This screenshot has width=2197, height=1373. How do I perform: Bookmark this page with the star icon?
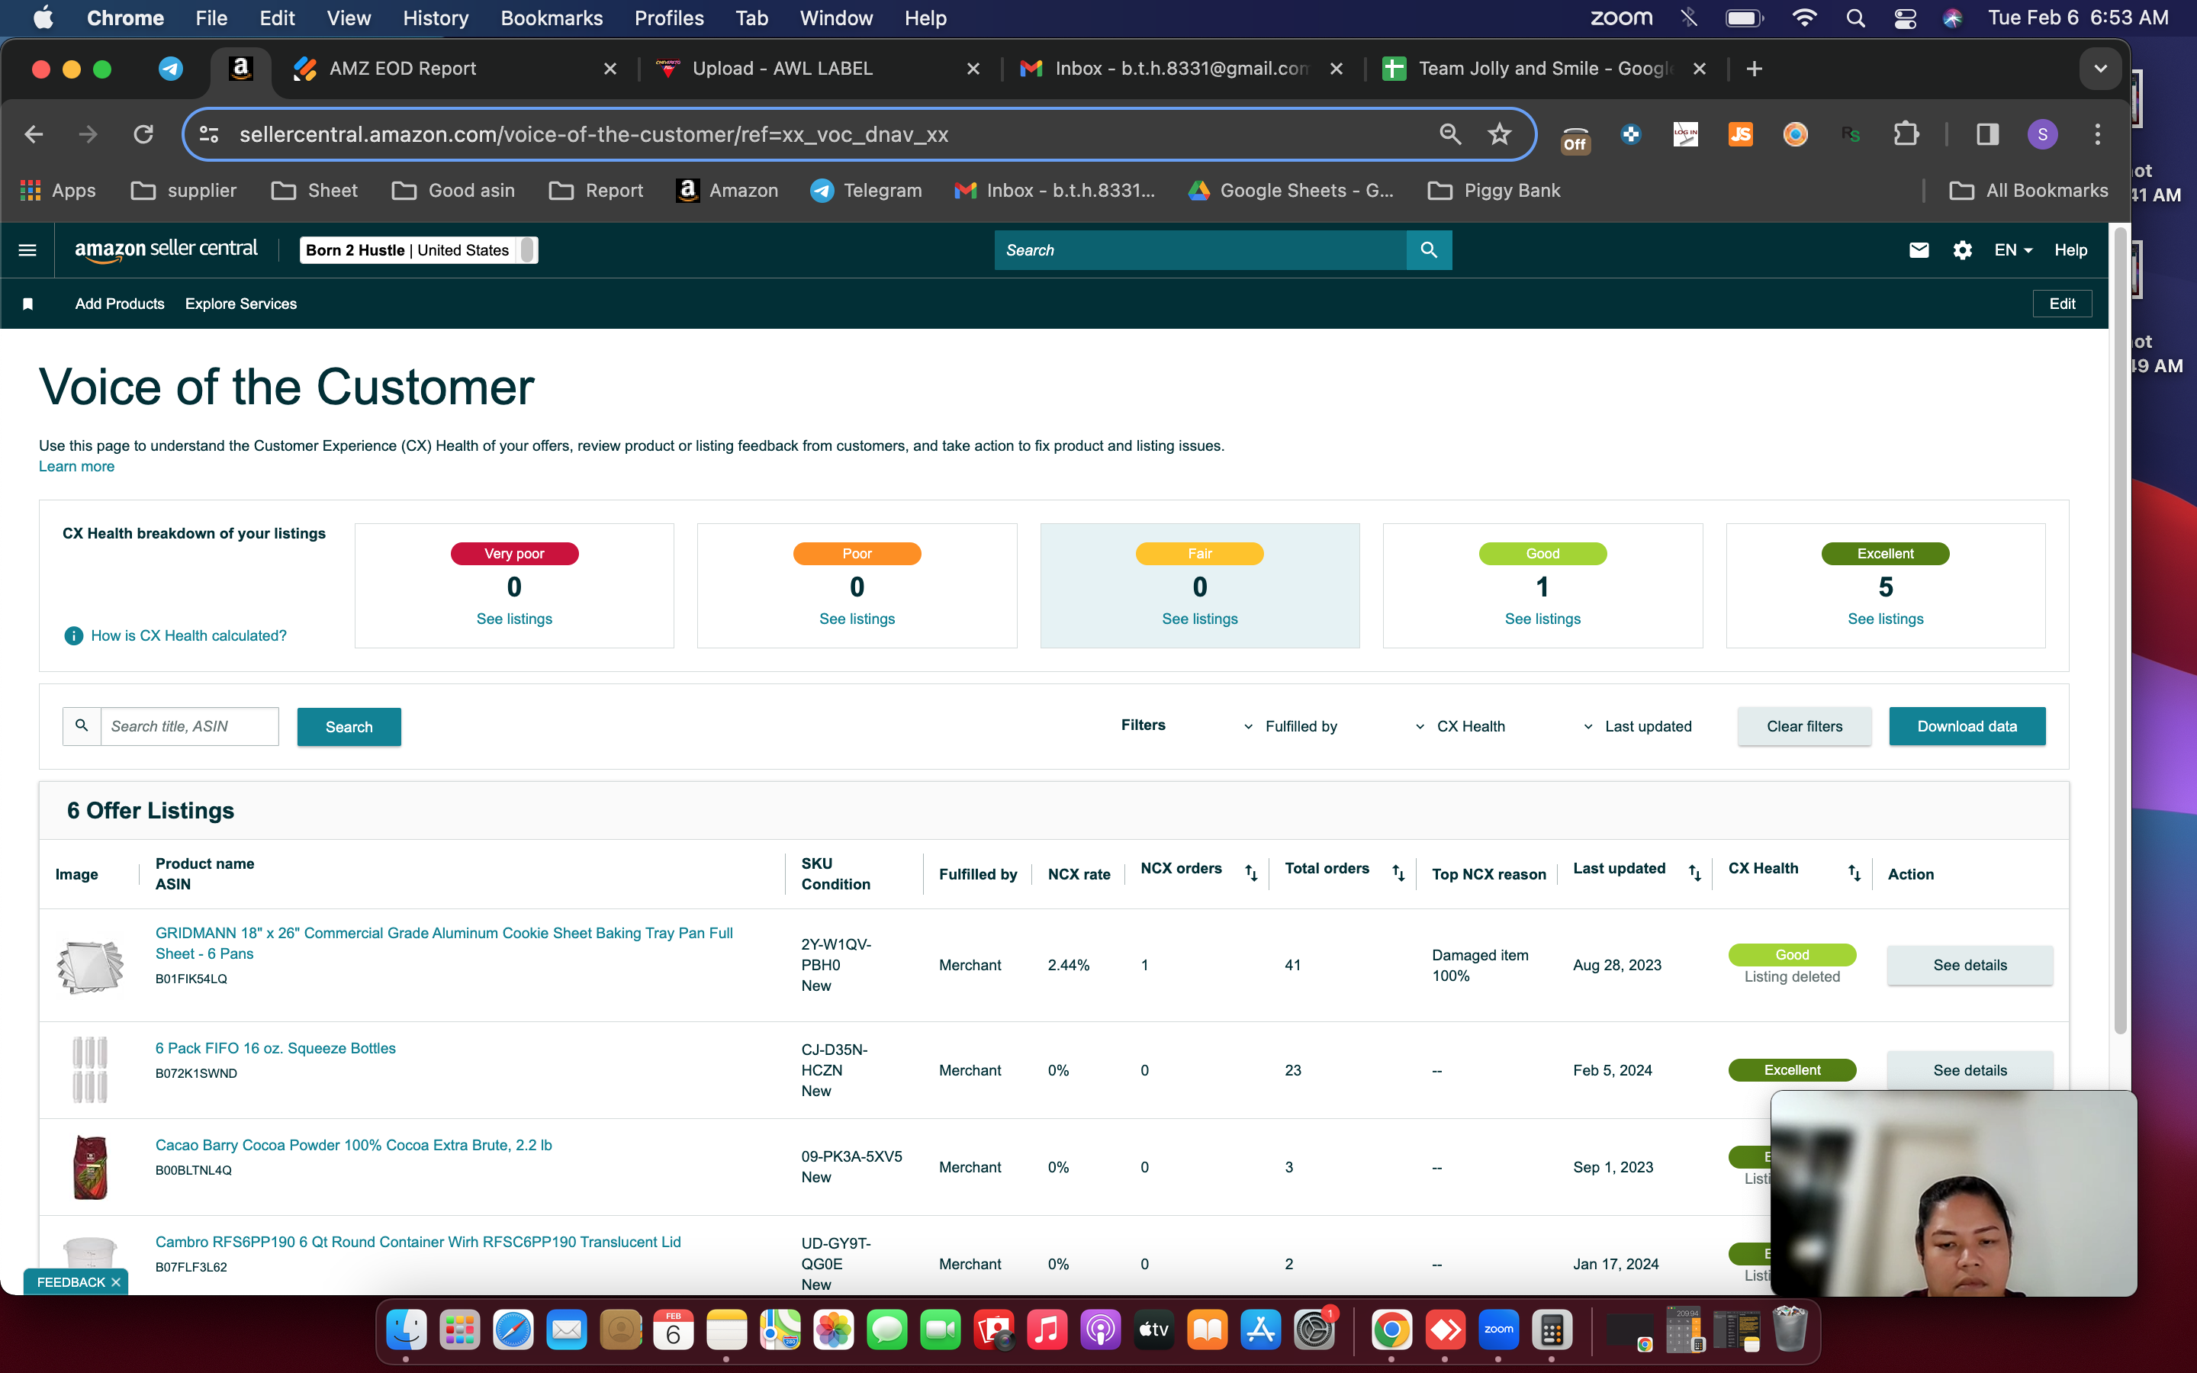point(1499,134)
